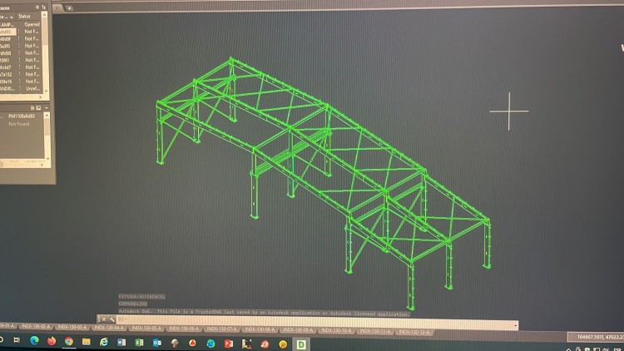
Task: Click the coordinates readout in status bar
Action: (x=600, y=337)
